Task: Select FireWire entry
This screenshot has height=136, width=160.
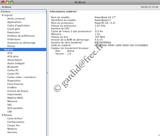Action: pos(12,88)
